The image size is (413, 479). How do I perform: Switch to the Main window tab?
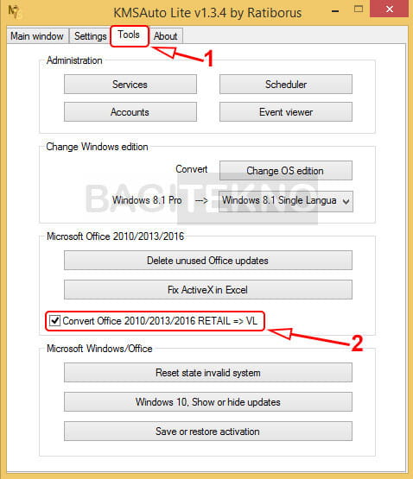point(37,36)
